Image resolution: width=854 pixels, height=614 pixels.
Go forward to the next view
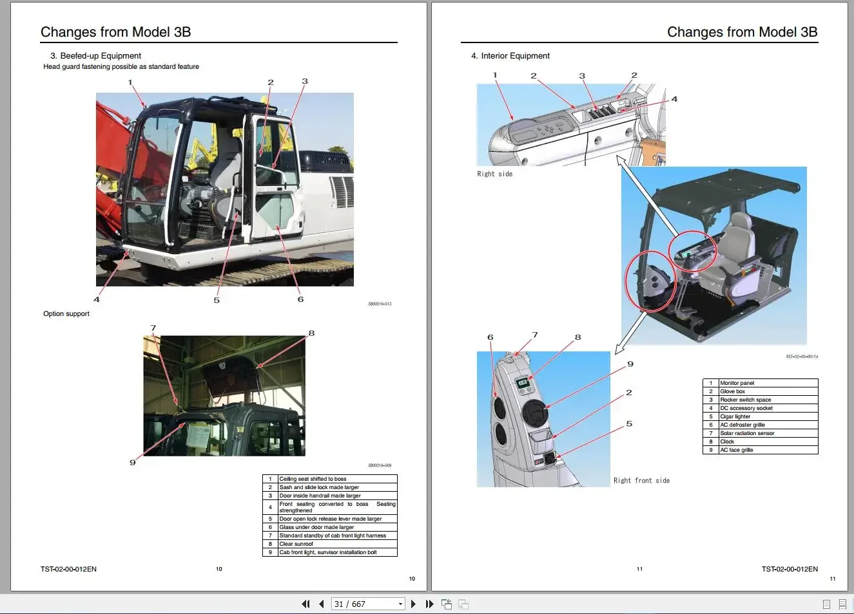tap(463, 604)
